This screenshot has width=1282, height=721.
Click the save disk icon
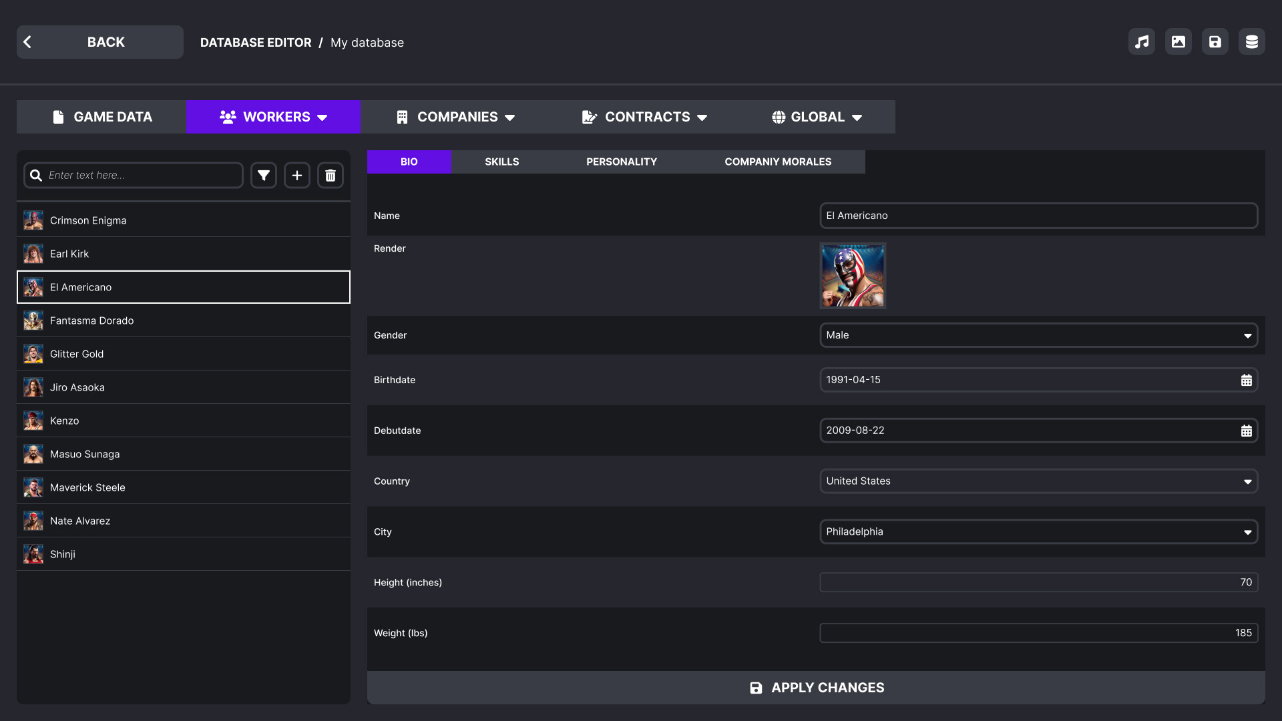[1215, 42]
